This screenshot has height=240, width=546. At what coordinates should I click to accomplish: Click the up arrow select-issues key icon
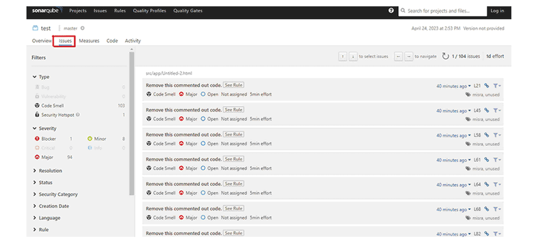pyautogui.click(x=343, y=56)
